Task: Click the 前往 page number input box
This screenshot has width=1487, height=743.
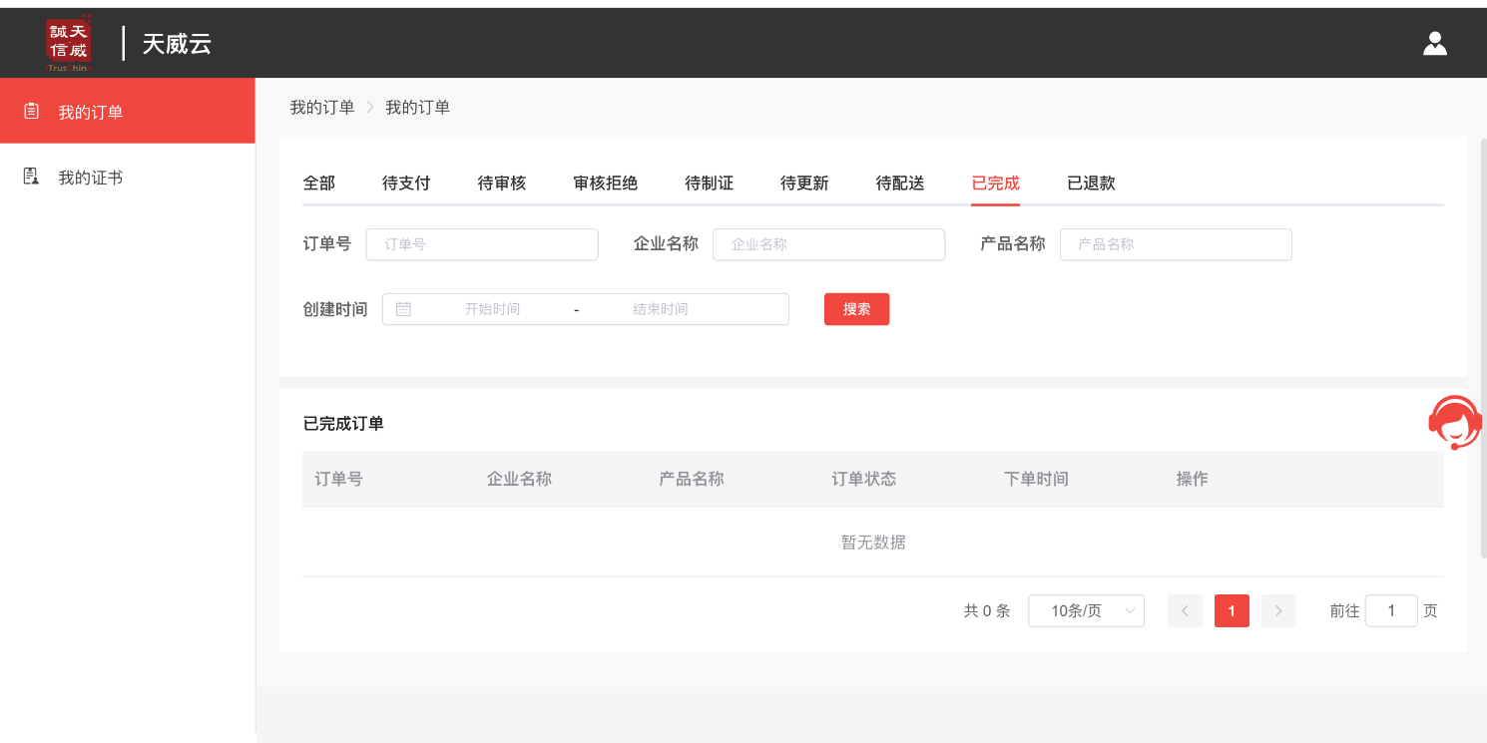Action: pyautogui.click(x=1391, y=610)
